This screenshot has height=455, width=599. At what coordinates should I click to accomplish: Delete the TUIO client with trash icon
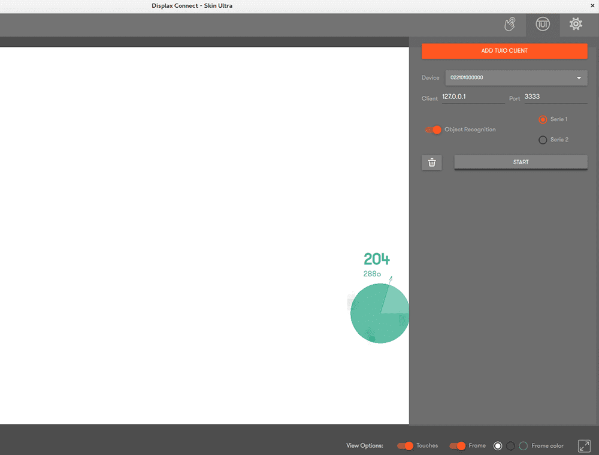pyautogui.click(x=432, y=162)
